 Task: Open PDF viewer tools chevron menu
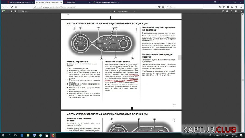(x=241, y=11)
